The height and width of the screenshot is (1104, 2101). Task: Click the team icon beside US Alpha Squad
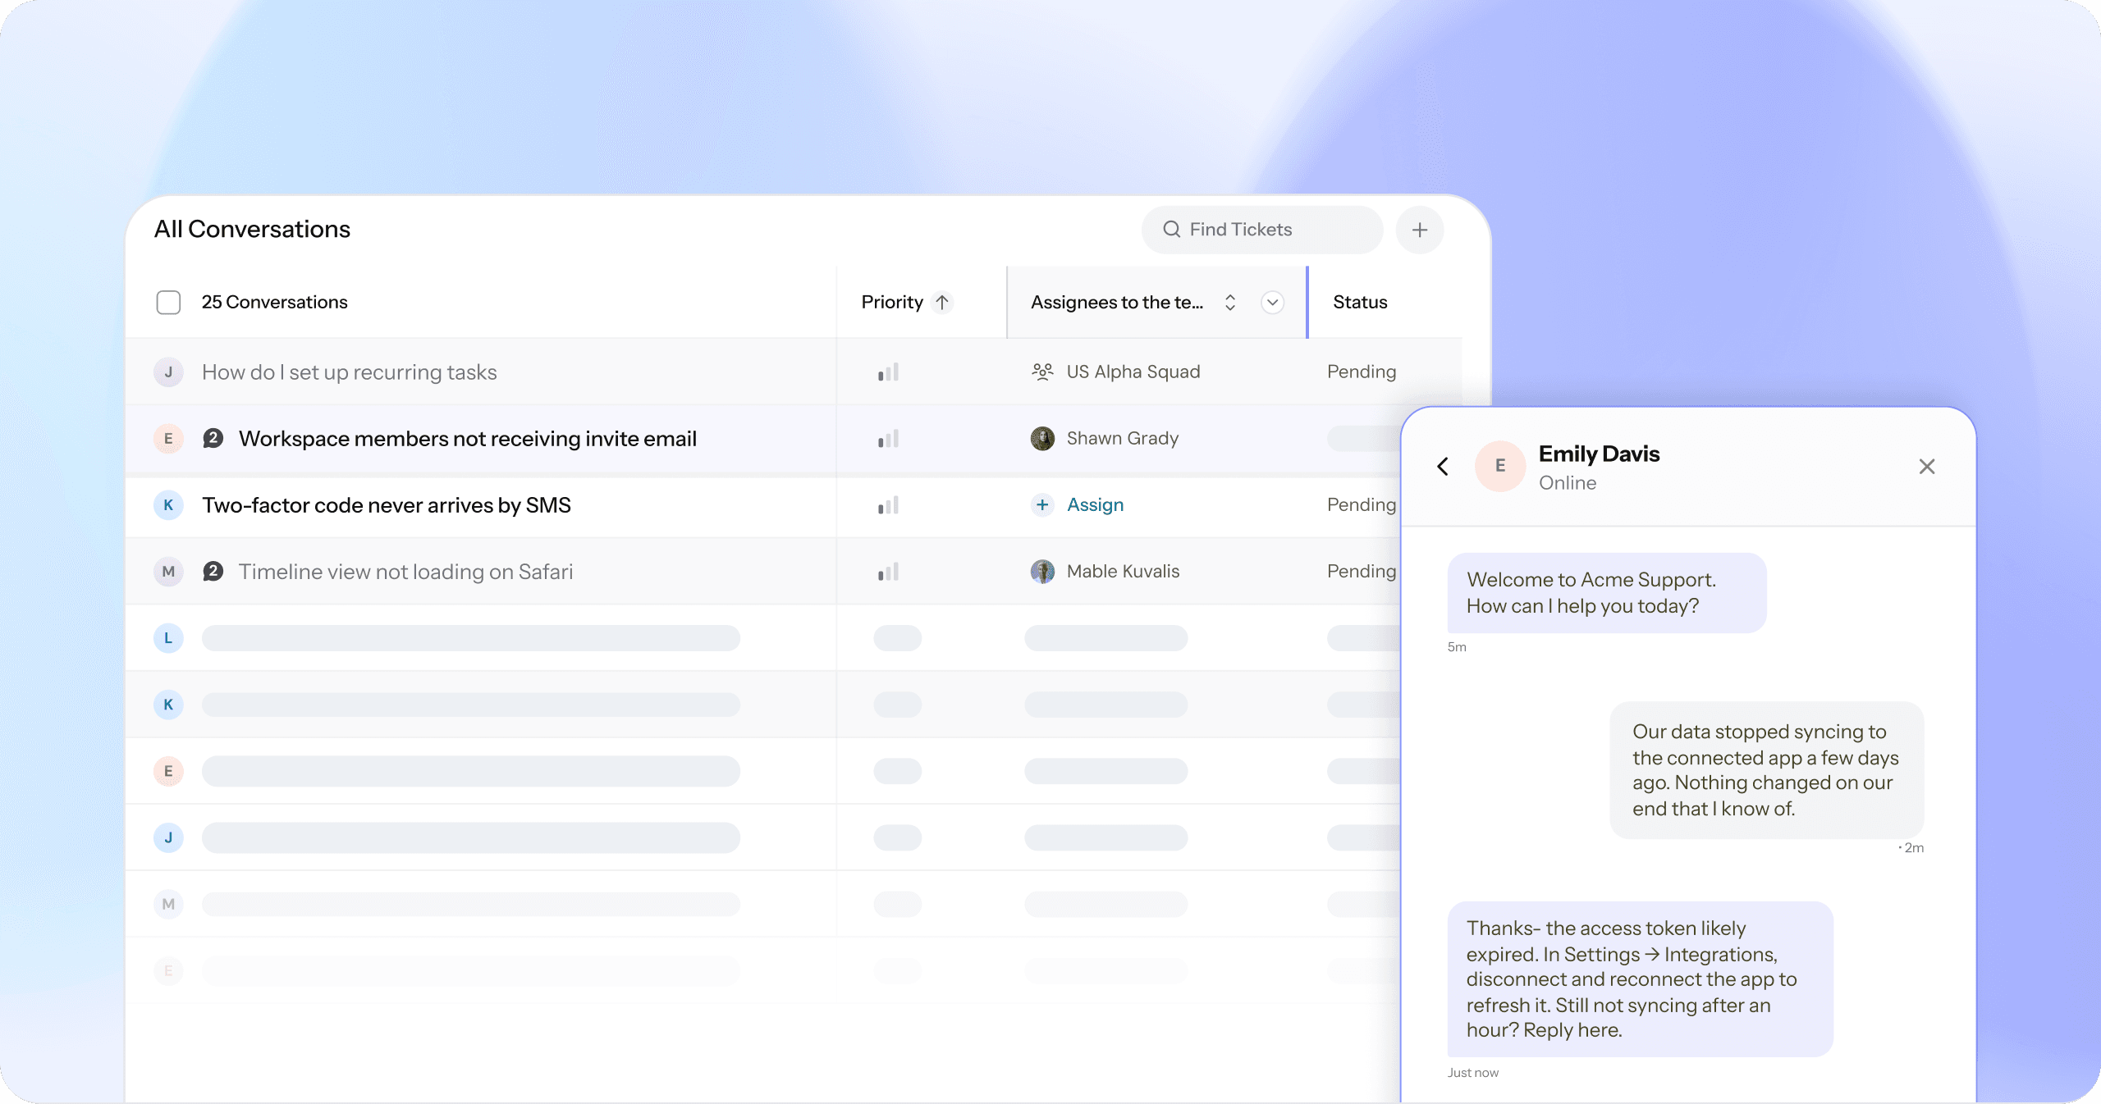pyautogui.click(x=1042, y=372)
